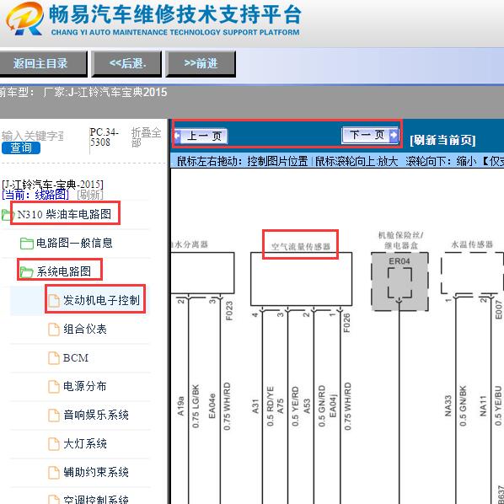Click 折叠全部 to collapse all
Image resolution: width=504 pixels, height=504 pixels.
coord(147,137)
